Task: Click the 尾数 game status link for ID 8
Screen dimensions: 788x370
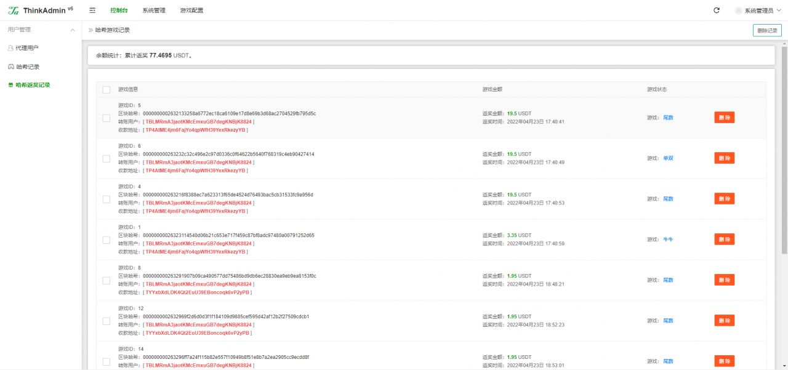Action: pos(668,280)
